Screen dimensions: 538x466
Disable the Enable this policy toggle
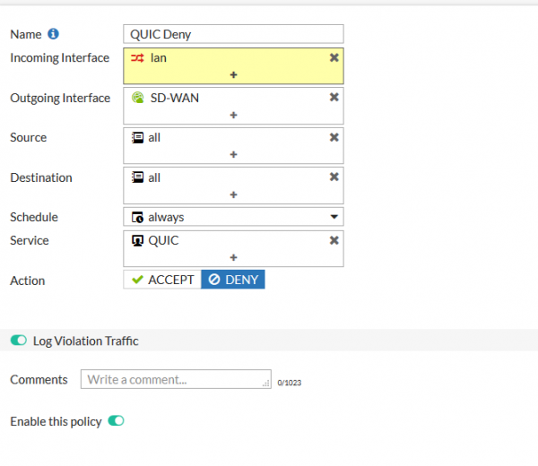(116, 420)
